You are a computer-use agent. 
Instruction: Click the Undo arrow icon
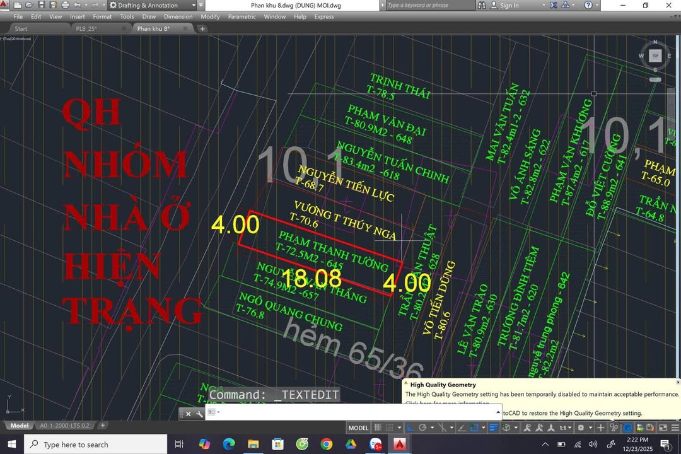click(x=77, y=5)
